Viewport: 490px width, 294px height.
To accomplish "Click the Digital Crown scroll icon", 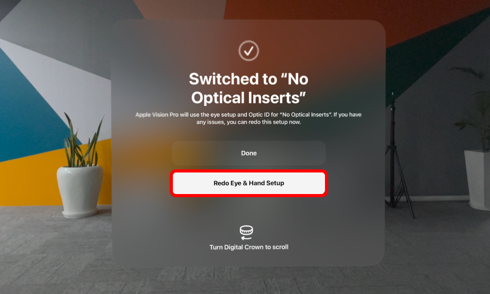I will [x=246, y=232].
